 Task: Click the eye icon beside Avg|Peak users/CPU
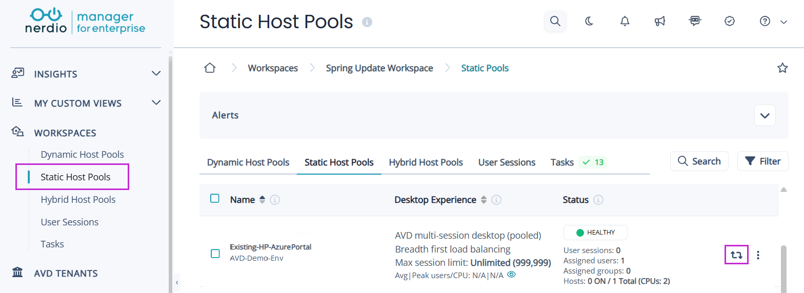(x=511, y=275)
